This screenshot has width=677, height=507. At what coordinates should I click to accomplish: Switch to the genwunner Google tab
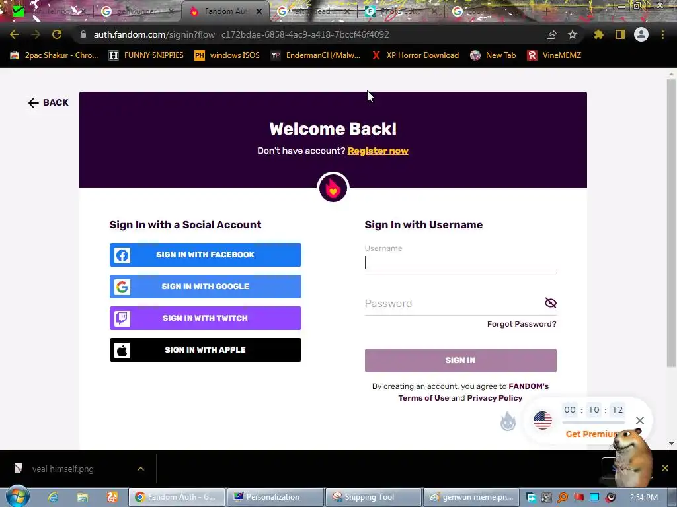136,12
